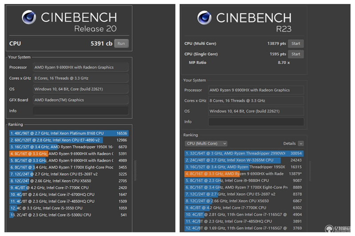The width and height of the screenshot is (355, 236).
Task: Select R20 ranking row Core i7-6700HQ 1647
Action: click(x=69, y=194)
